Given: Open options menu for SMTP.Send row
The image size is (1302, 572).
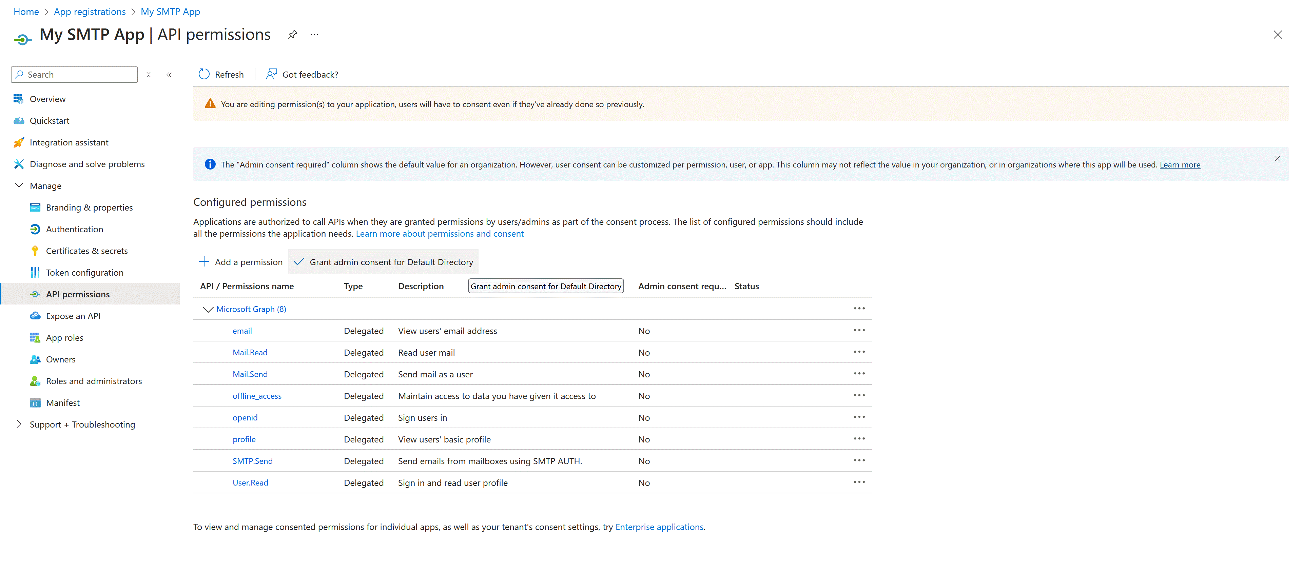Looking at the screenshot, I should 859,460.
